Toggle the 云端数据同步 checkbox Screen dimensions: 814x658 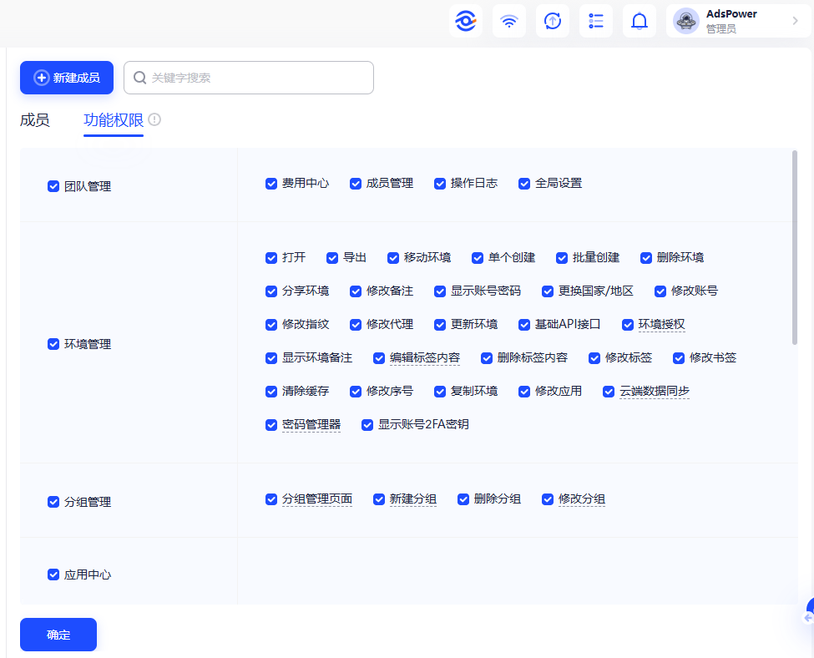tap(609, 391)
